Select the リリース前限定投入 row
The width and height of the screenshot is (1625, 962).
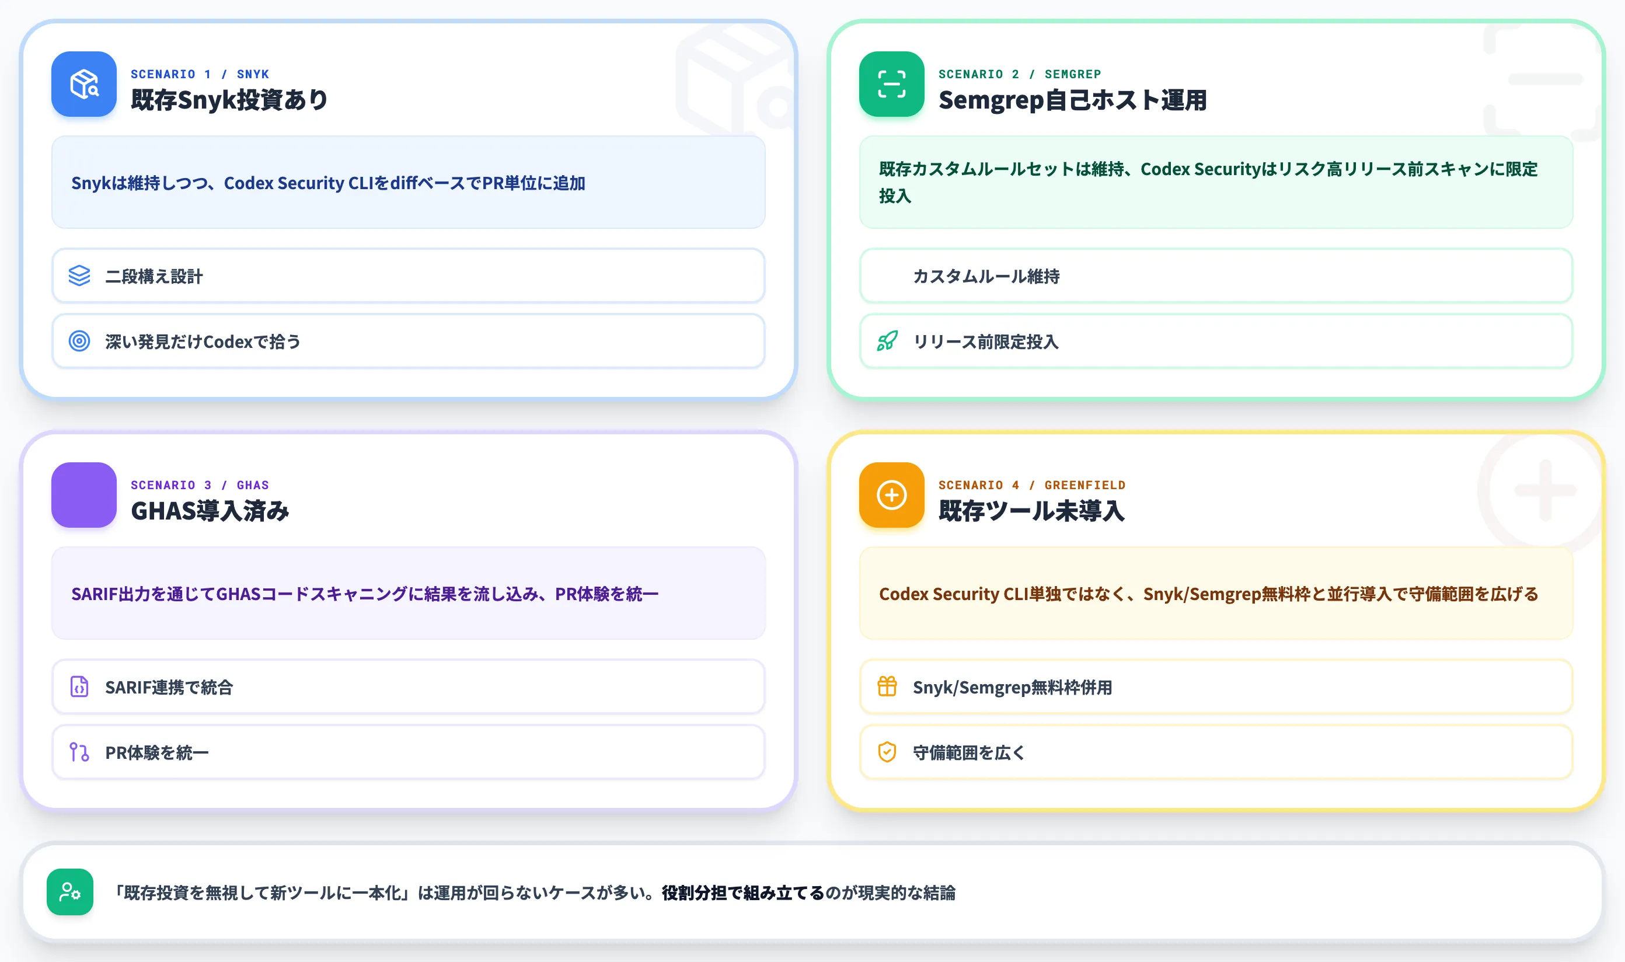[1216, 341]
